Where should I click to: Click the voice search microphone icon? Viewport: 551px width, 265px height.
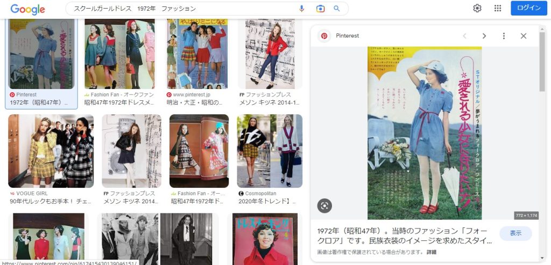(x=301, y=9)
